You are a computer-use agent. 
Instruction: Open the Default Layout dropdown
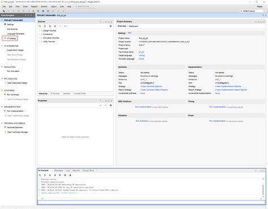coord(253,11)
